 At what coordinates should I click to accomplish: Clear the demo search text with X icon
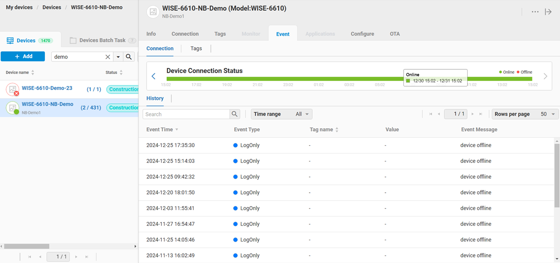click(108, 57)
